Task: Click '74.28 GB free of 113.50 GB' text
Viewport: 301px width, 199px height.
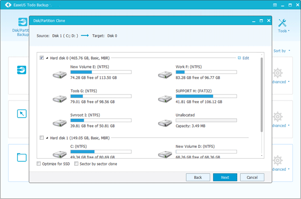Action: [x=93, y=78]
